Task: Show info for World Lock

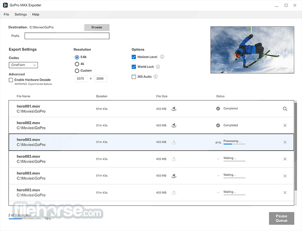Action: (x=158, y=67)
